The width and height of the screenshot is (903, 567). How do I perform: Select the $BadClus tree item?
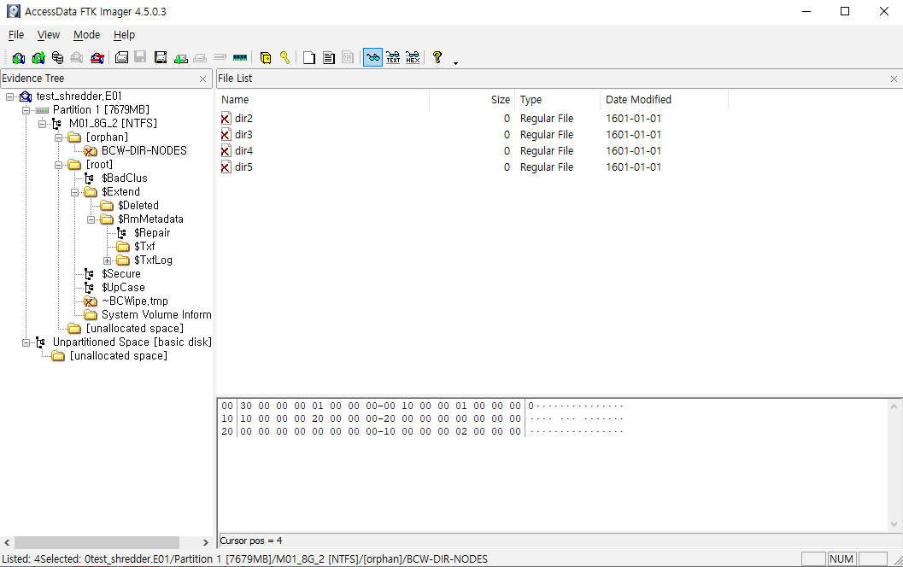pos(125,178)
